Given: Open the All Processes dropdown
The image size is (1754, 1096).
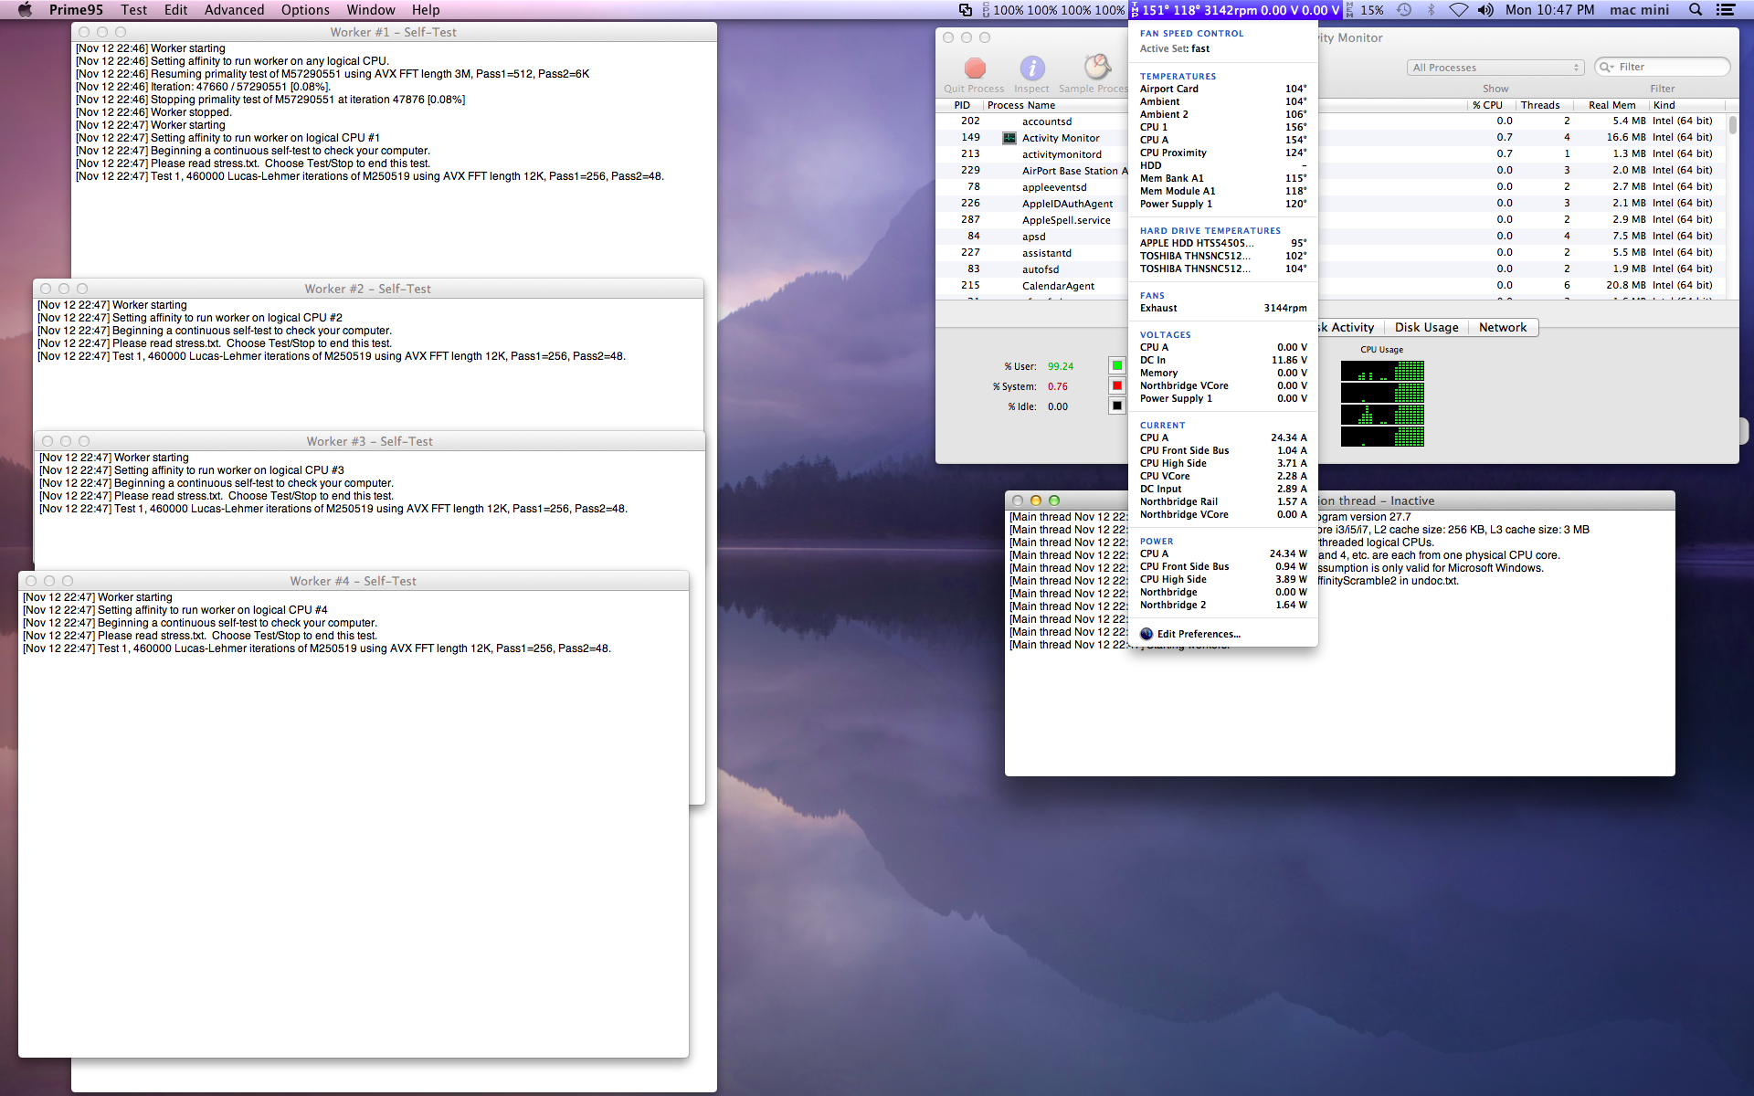Looking at the screenshot, I should pos(1495,68).
